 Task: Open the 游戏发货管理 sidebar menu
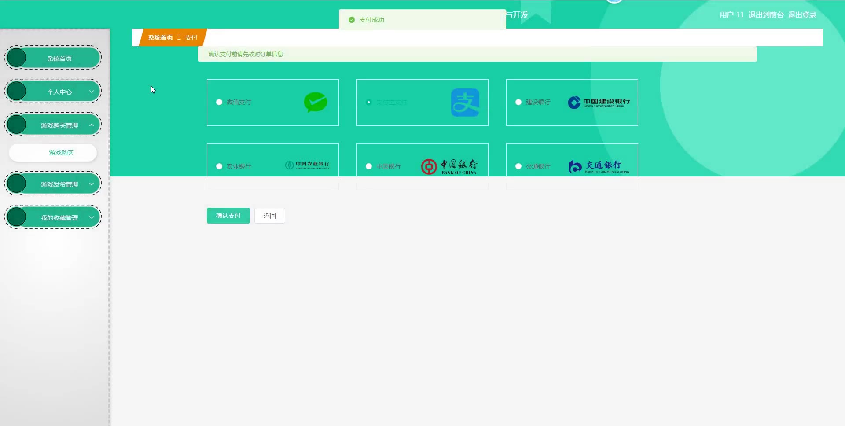[x=53, y=184]
